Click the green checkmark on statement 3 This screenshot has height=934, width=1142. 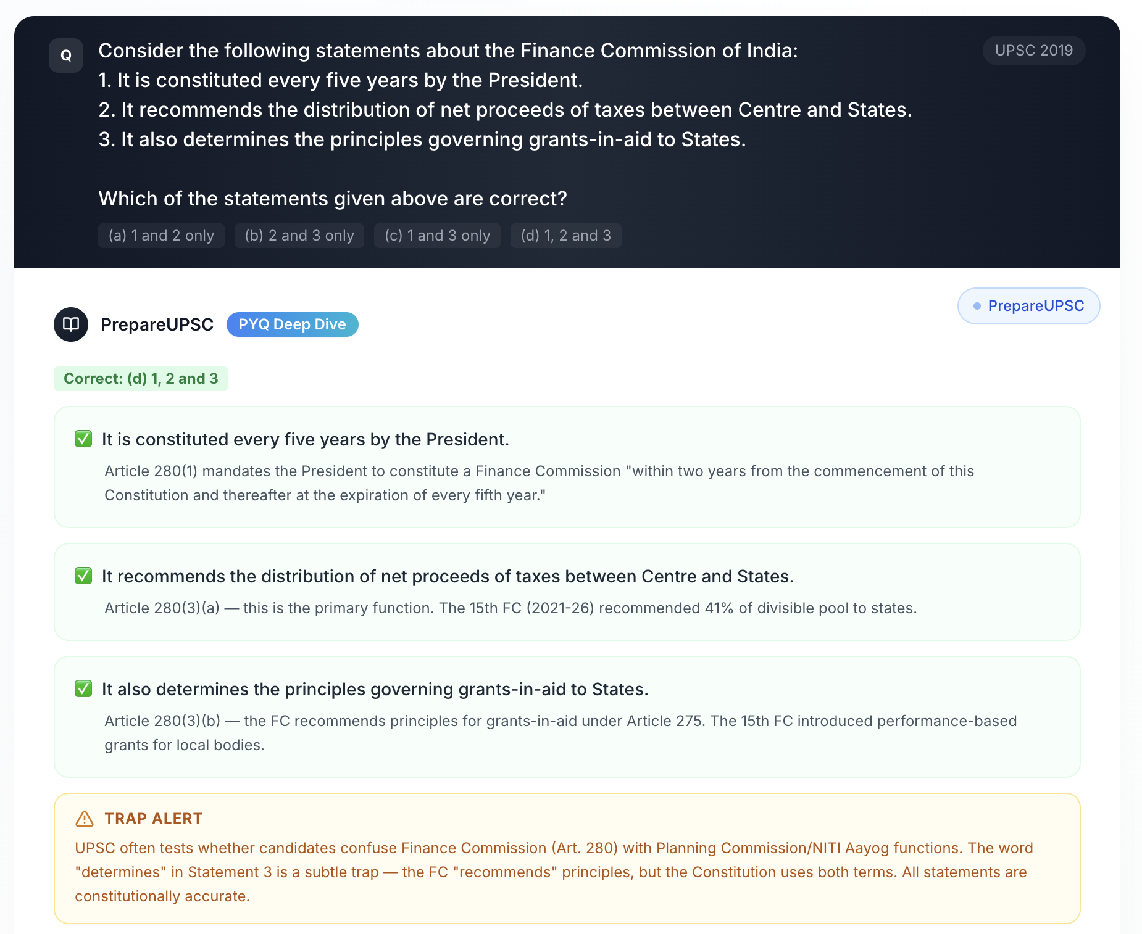83,690
